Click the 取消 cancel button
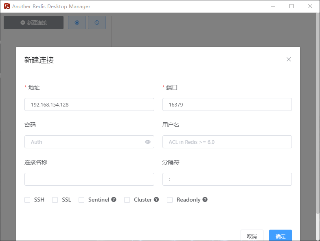The height and width of the screenshot is (241, 320). [252, 236]
